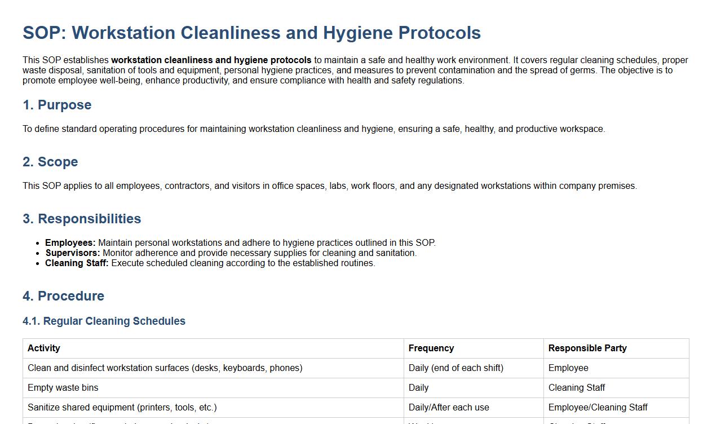Click the Scope paragraph beginning "This SOP applies"
The image size is (712, 424).
click(x=329, y=186)
